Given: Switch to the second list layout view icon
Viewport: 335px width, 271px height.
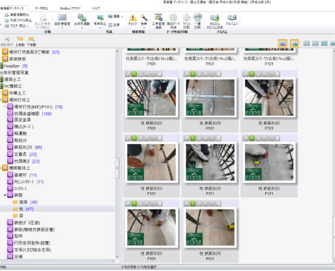Looking at the screenshot, I should click(x=315, y=43).
